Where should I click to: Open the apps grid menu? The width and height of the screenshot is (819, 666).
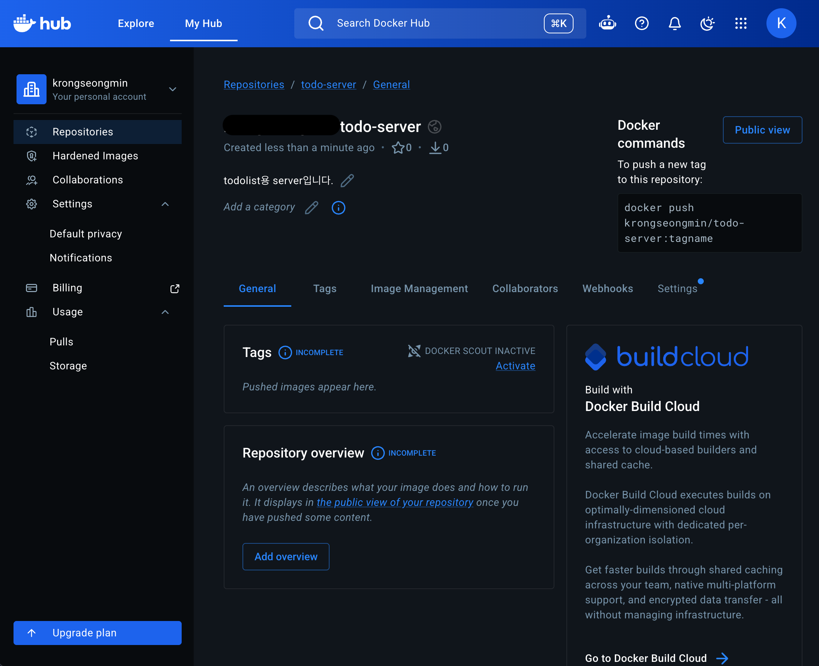(741, 23)
